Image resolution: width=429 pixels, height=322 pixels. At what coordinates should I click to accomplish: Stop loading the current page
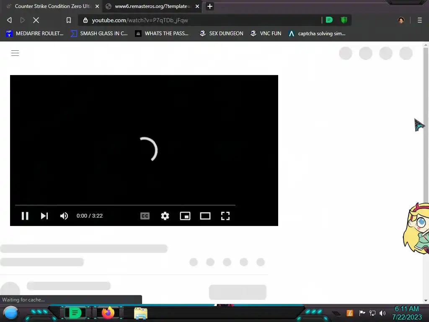(x=36, y=20)
